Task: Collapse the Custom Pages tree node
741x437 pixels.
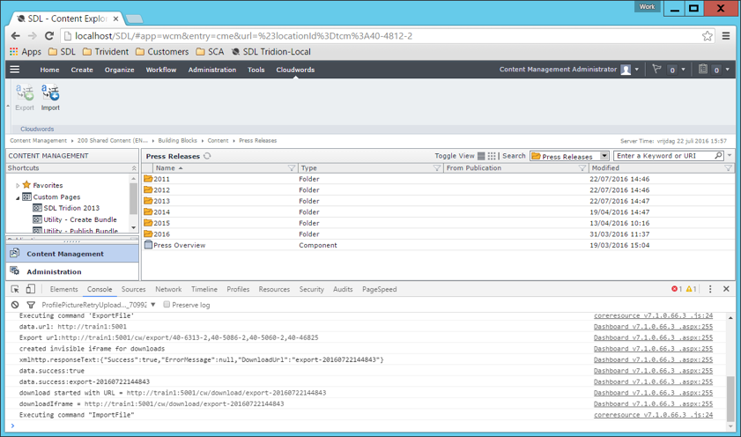Action: (x=18, y=197)
